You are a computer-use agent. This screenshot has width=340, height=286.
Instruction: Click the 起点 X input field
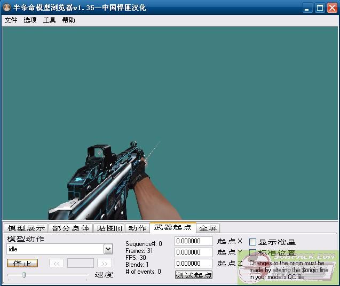point(193,241)
